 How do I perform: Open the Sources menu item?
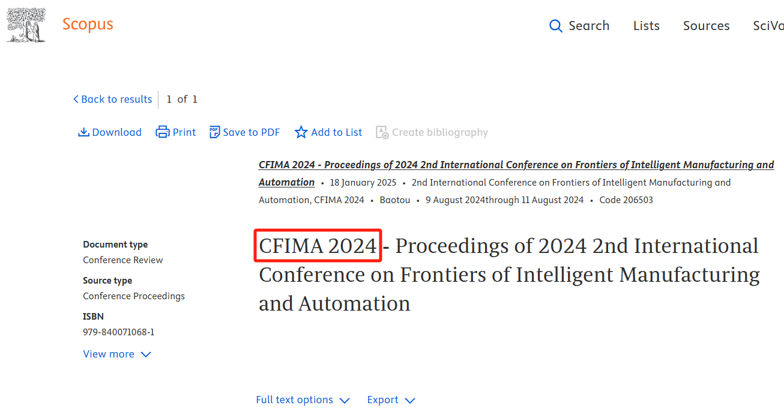707,26
